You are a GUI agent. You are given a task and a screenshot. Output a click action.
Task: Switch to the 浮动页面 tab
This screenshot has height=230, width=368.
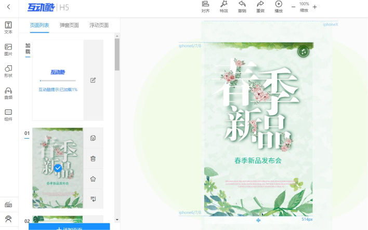click(x=99, y=25)
